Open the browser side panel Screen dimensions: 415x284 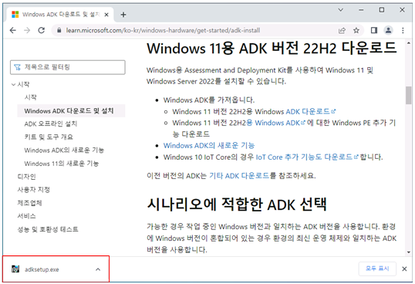click(x=374, y=30)
